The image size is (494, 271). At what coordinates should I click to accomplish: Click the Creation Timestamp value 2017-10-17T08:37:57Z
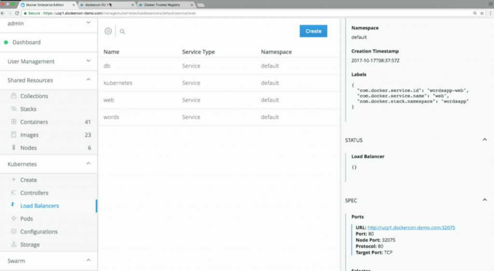375,60
